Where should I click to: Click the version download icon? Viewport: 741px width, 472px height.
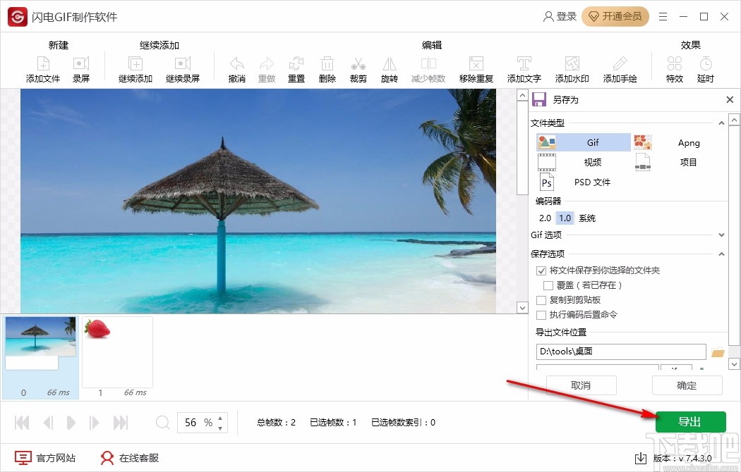point(640,458)
